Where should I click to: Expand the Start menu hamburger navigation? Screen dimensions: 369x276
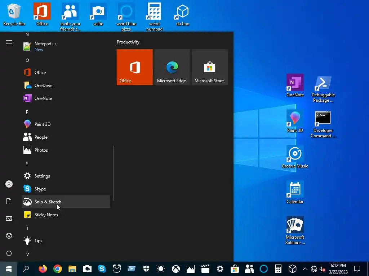(9, 42)
